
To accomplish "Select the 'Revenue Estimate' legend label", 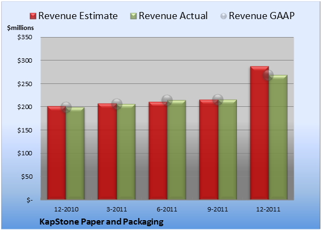I will point(78,16).
